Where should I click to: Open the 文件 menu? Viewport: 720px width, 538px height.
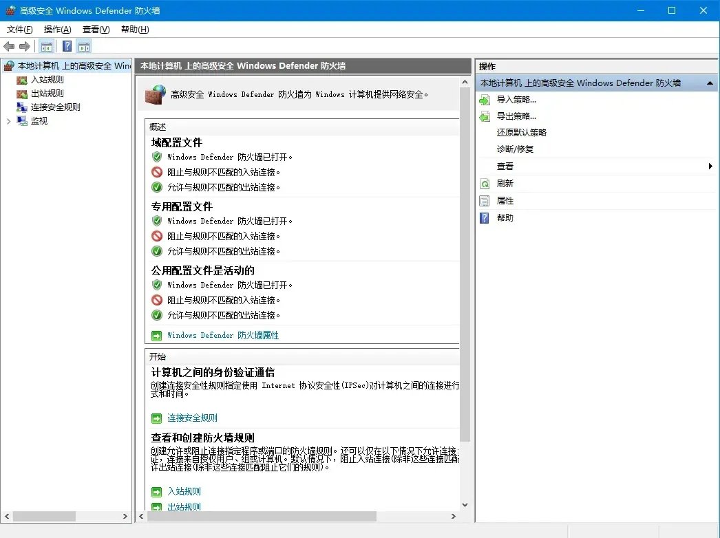[19, 30]
